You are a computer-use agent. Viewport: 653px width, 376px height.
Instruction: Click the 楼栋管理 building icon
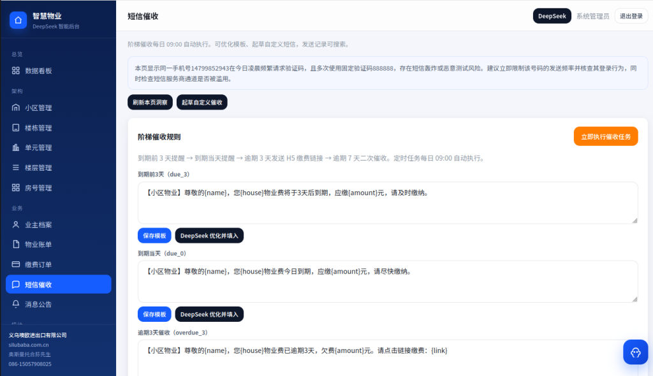(16, 128)
